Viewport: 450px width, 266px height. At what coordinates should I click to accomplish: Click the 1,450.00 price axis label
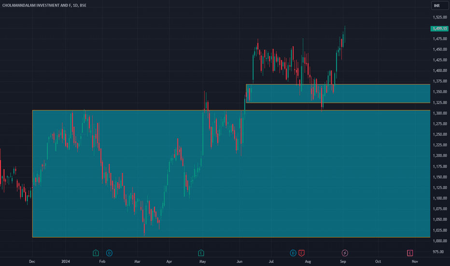[440, 49]
